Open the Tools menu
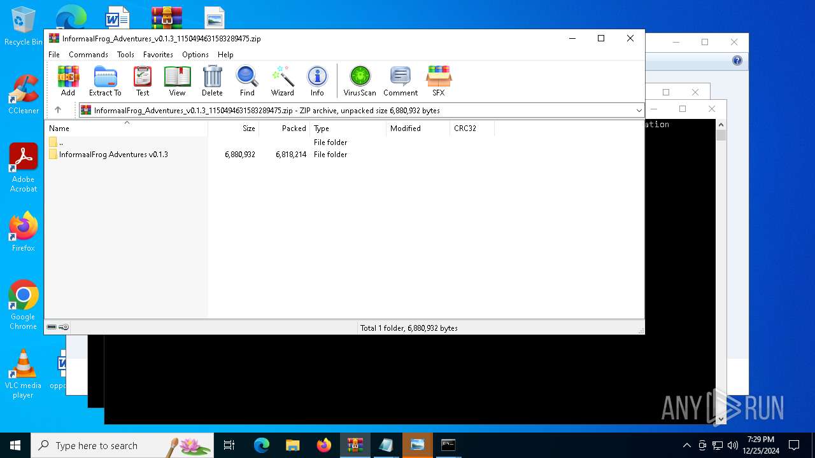The width and height of the screenshot is (815, 458). click(125, 55)
